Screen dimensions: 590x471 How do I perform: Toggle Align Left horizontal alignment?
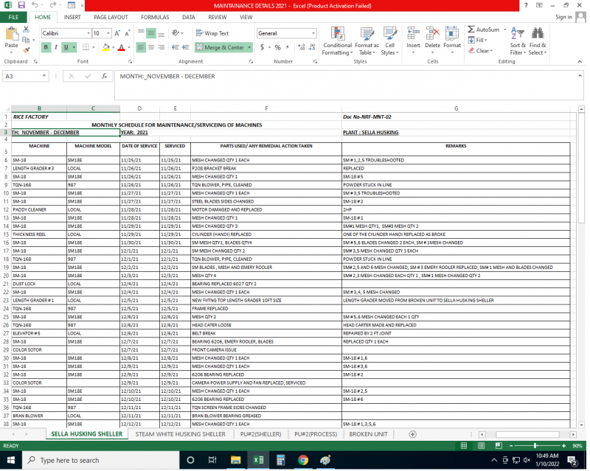tap(141, 47)
